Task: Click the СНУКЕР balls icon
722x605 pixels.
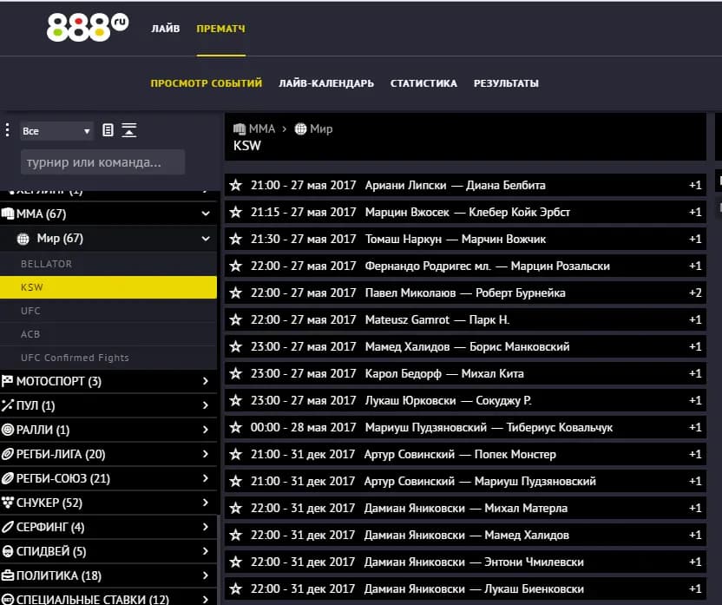Action: 7,503
